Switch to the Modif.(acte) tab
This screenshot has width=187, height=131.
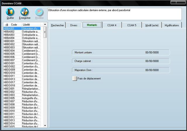click(152, 25)
